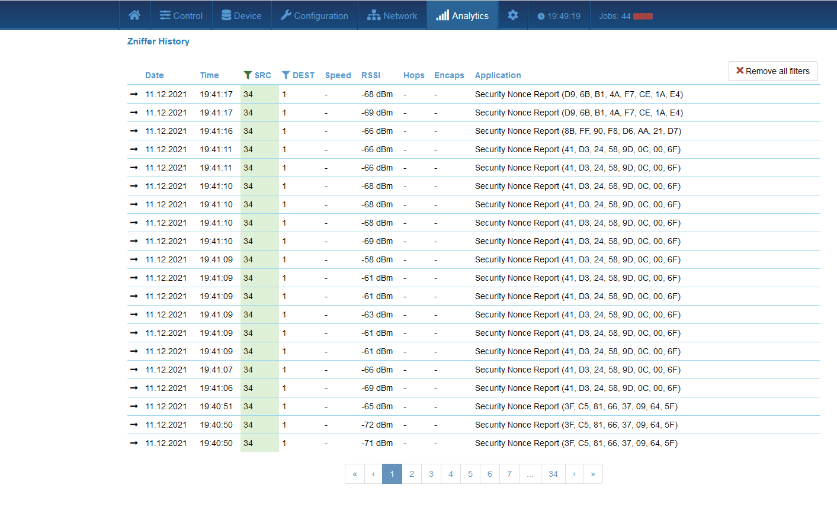Select the Analytics tab

[x=463, y=16]
